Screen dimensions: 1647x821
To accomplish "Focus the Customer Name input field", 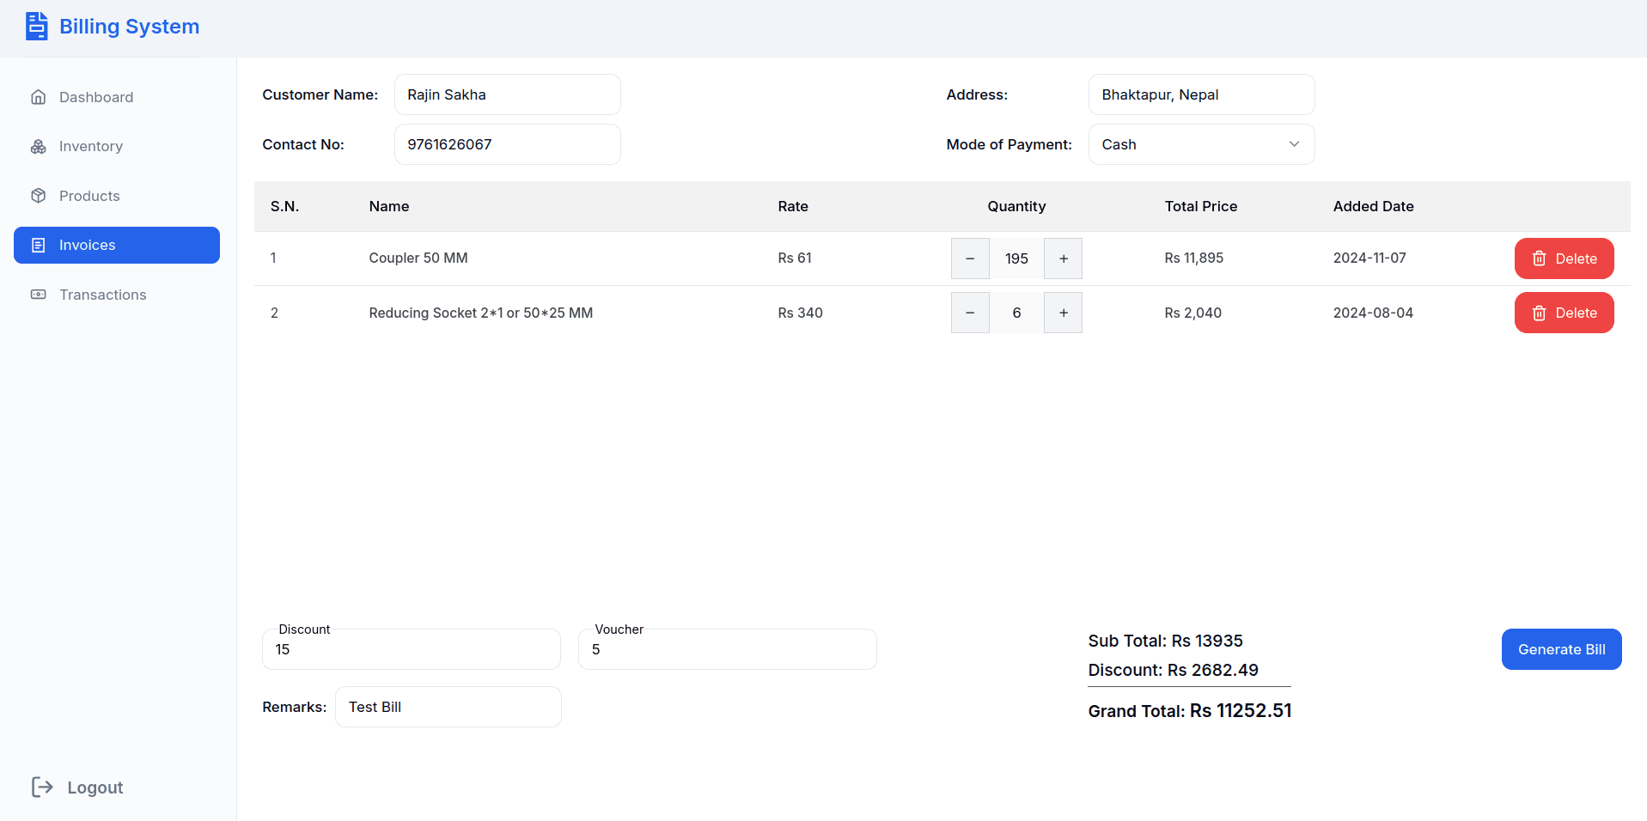I will pos(507,94).
